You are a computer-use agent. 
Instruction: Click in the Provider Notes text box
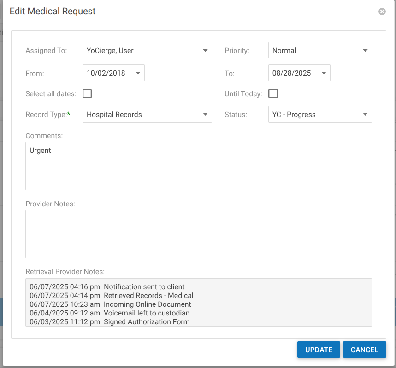(198, 234)
